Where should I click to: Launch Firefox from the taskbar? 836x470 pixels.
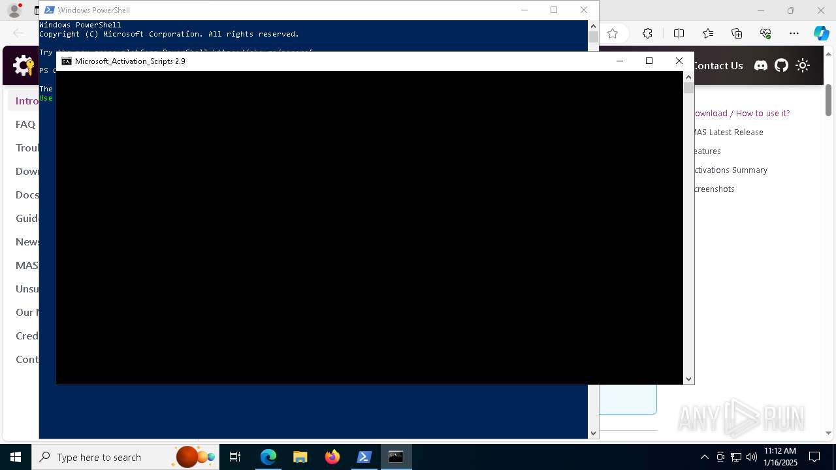[332, 457]
